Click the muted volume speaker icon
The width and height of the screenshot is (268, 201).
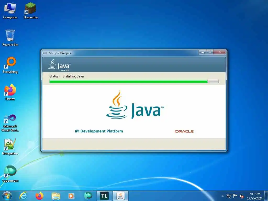(242, 196)
